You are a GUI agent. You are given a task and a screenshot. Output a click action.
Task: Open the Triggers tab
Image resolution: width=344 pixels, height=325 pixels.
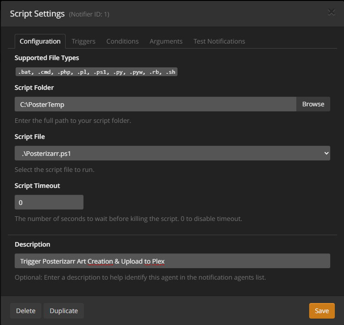coord(83,41)
